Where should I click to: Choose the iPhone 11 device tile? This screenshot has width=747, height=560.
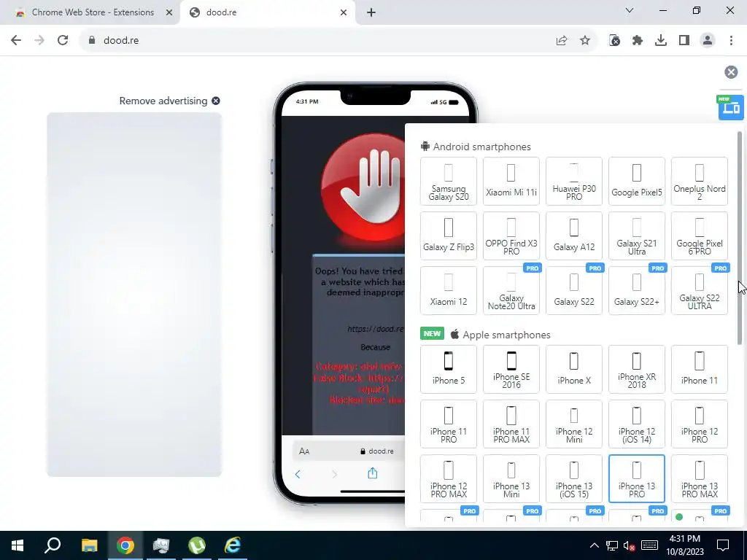click(700, 370)
